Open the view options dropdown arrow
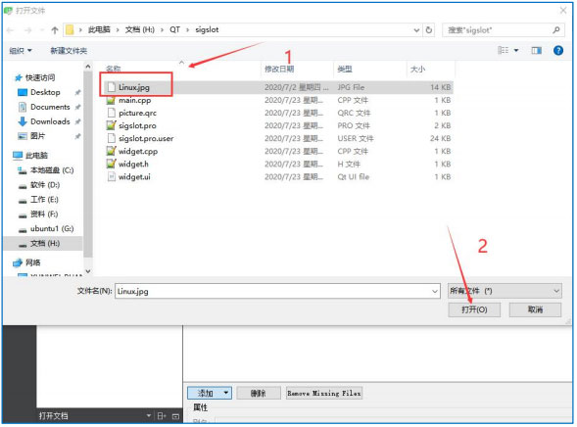The image size is (577, 427). [516, 50]
